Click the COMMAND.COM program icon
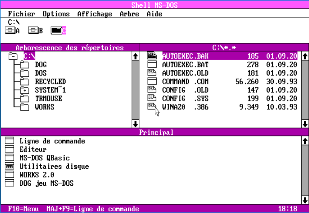Screen dimensions: 309x213 (x=152, y=81)
